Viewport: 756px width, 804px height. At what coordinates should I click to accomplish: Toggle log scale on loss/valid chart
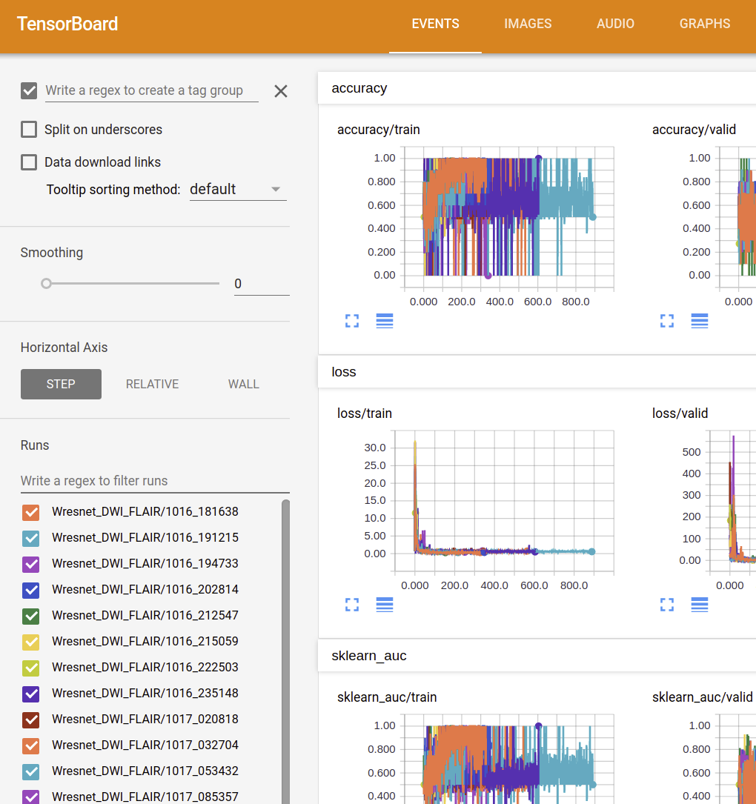coord(699,605)
